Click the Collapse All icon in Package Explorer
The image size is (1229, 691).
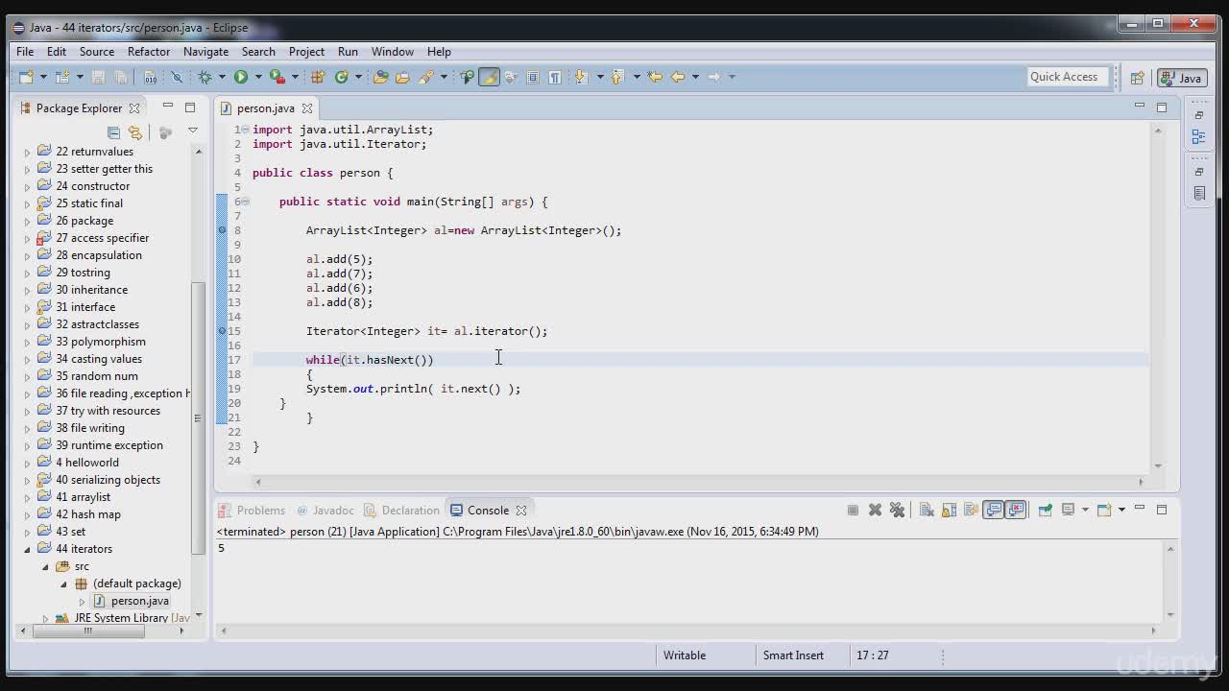pyautogui.click(x=113, y=132)
